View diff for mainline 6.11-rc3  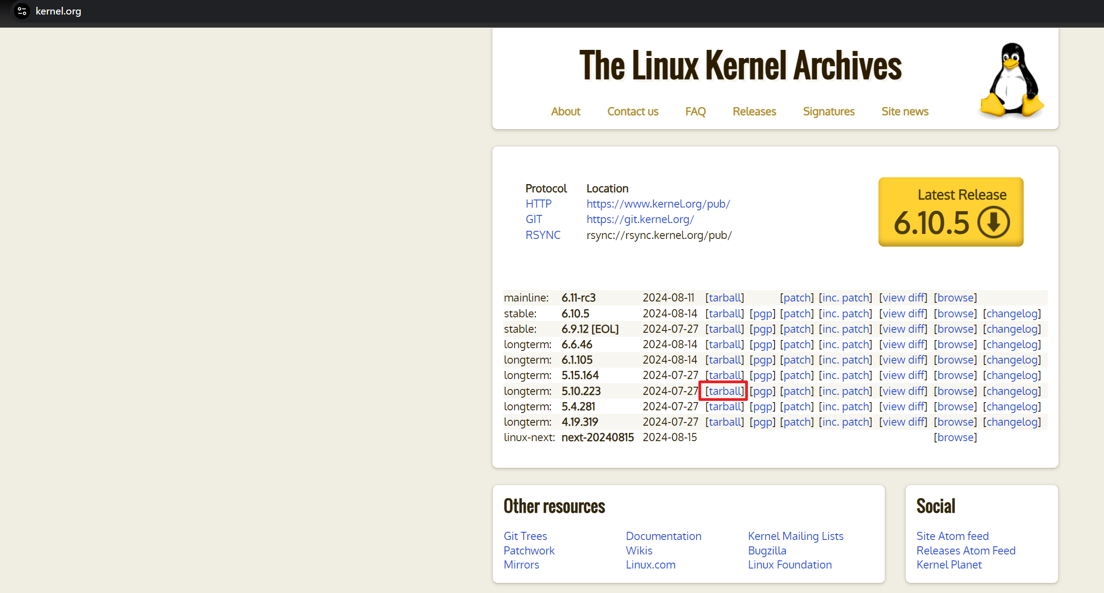coord(903,298)
